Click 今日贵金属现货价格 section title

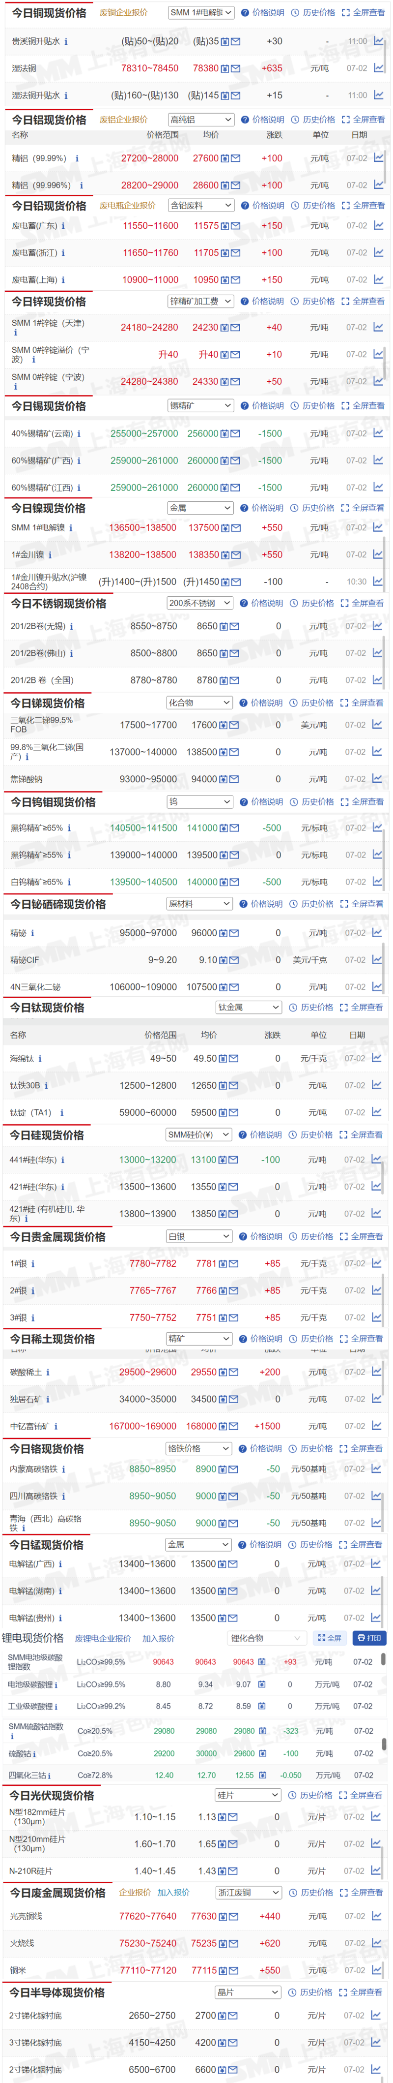(x=58, y=1237)
